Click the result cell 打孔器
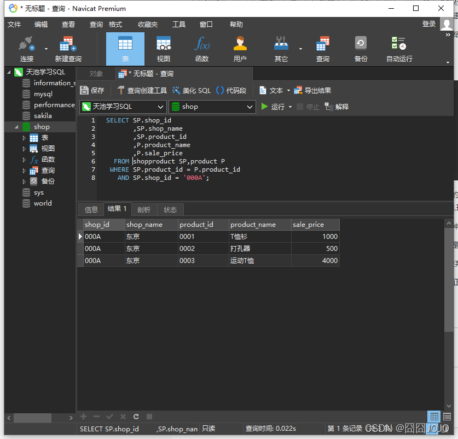This screenshot has width=458, height=439. tap(260, 249)
